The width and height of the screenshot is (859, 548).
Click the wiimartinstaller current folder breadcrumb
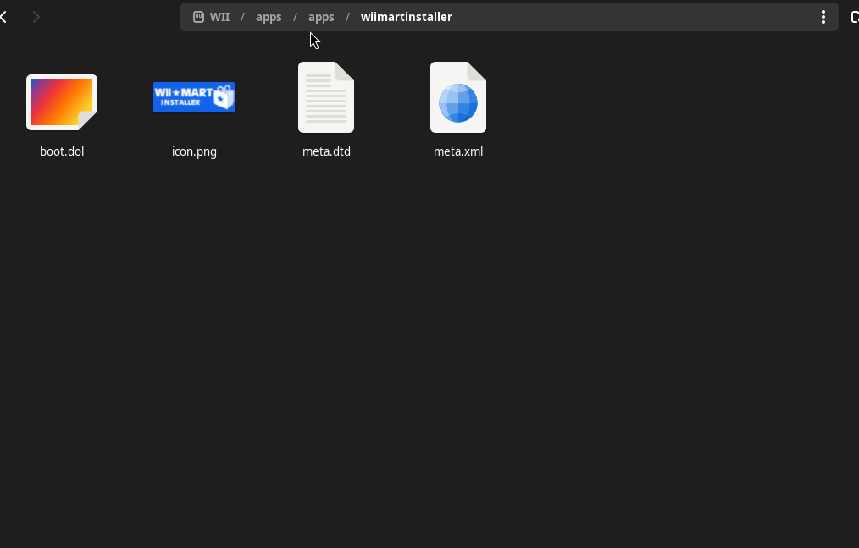pyautogui.click(x=406, y=17)
